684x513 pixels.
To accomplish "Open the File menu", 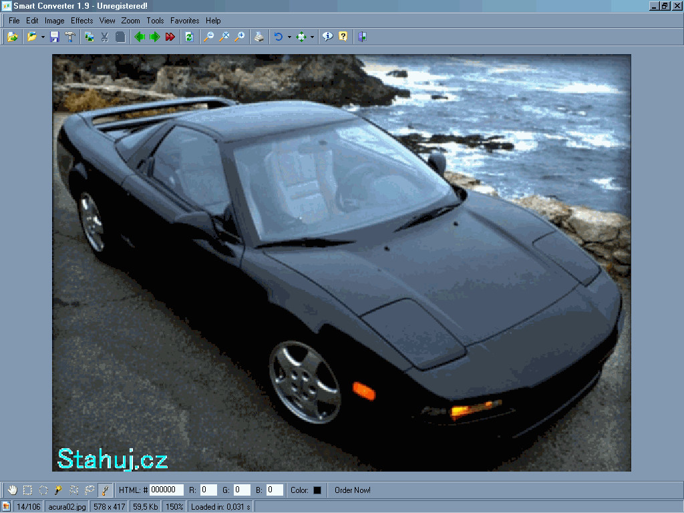I will [x=14, y=21].
